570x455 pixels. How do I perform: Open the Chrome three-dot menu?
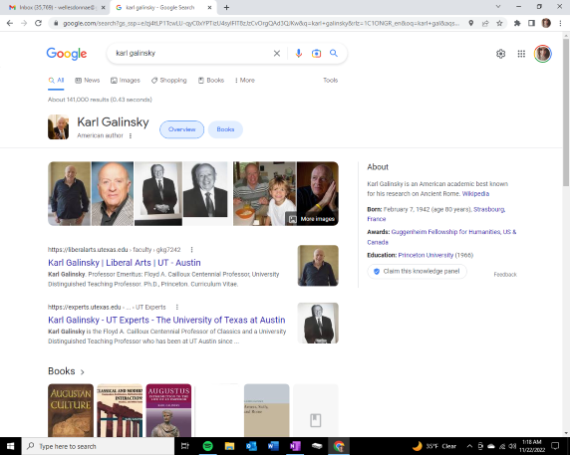coord(560,23)
